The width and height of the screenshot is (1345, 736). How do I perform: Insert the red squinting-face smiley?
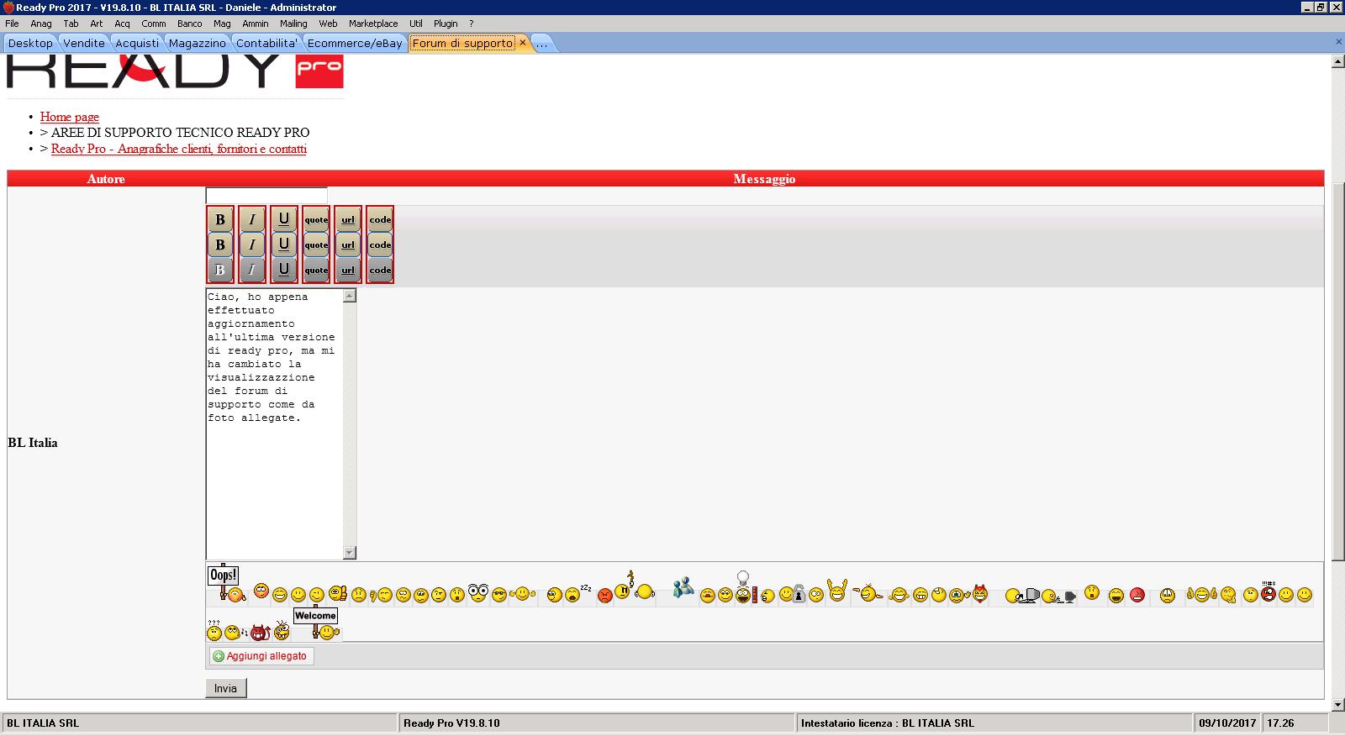tap(1137, 595)
